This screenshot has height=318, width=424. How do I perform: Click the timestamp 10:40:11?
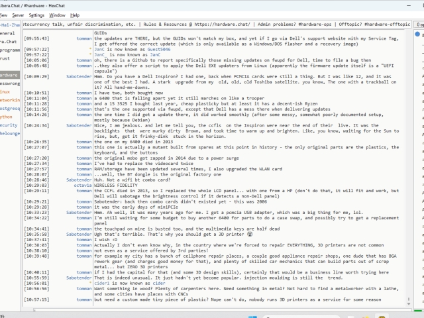tap(37, 272)
